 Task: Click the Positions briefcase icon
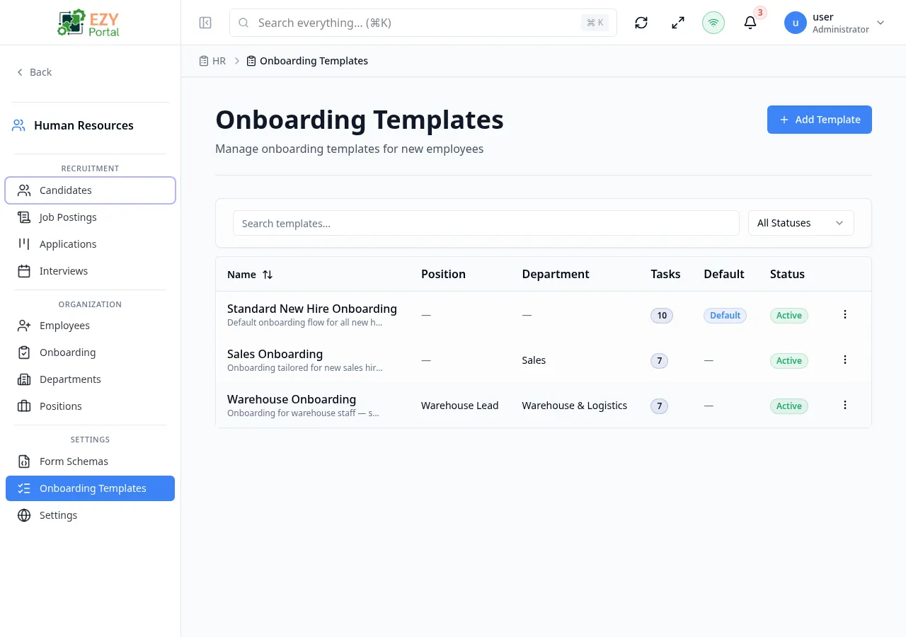click(24, 406)
